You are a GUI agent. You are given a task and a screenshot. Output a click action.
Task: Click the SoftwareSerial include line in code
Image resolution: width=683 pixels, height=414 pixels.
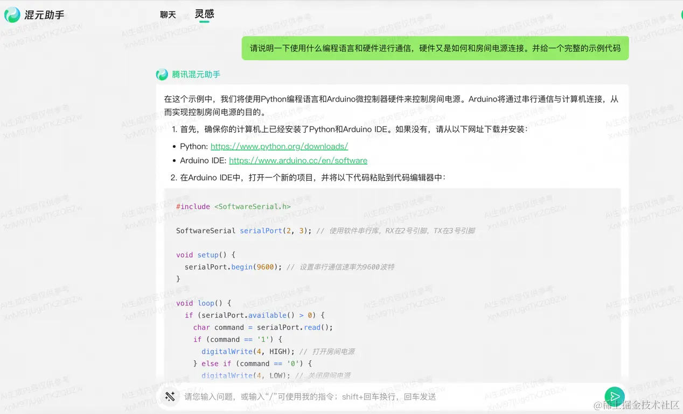233,206
